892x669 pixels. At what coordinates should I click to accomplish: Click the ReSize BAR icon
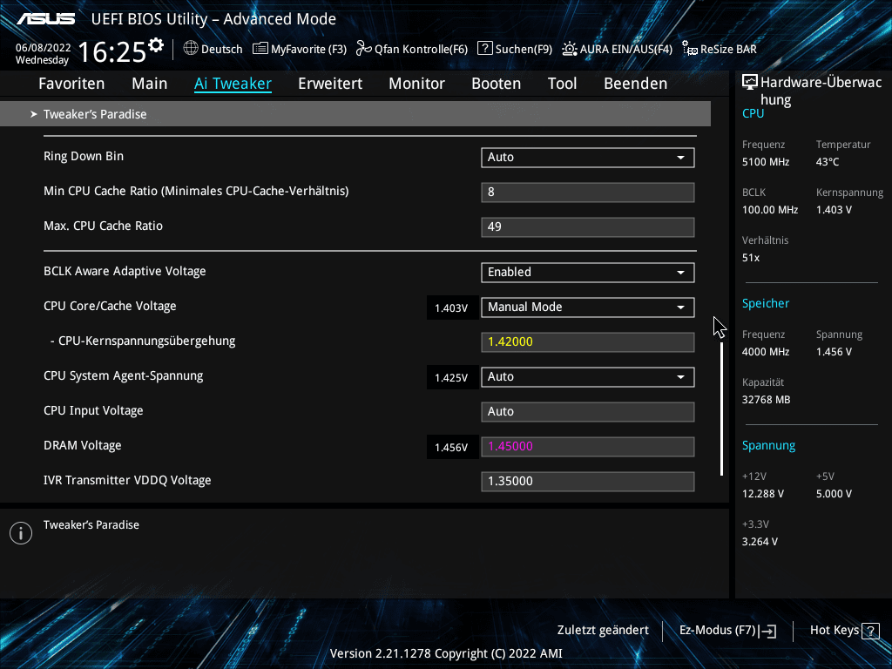(690, 49)
